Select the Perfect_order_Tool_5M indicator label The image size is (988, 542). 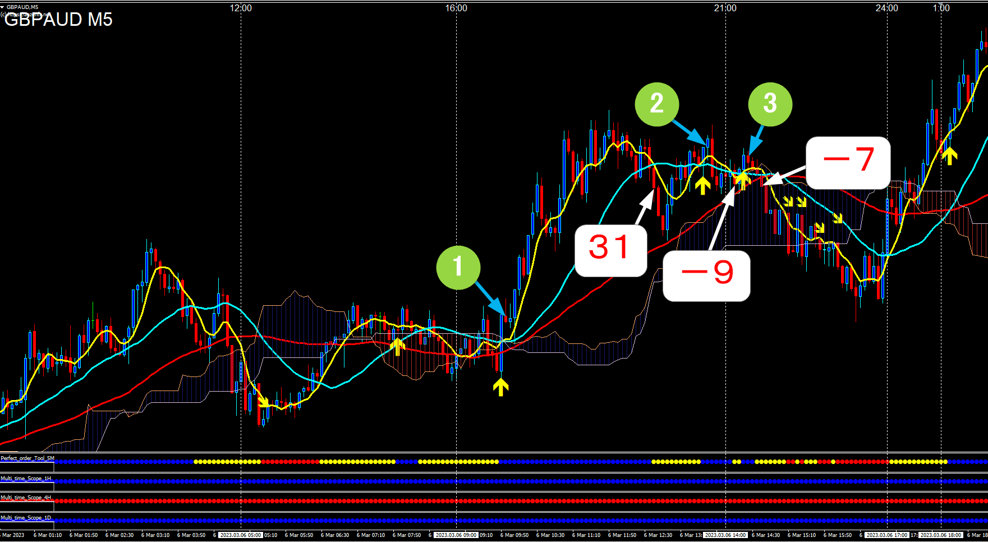tap(27, 458)
